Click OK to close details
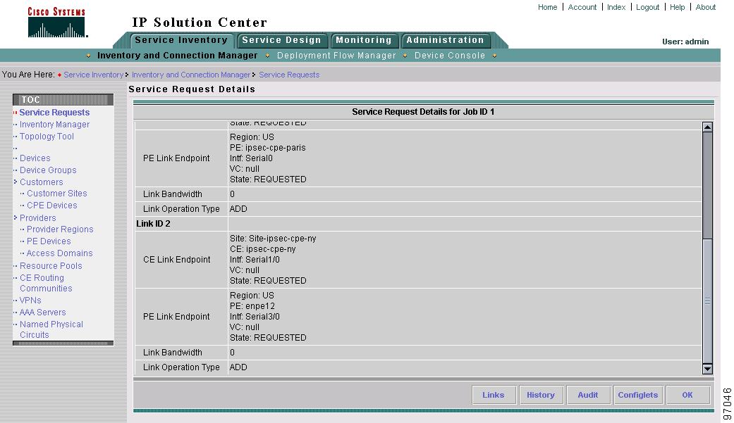The height and width of the screenshot is (423, 734). click(x=687, y=395)
